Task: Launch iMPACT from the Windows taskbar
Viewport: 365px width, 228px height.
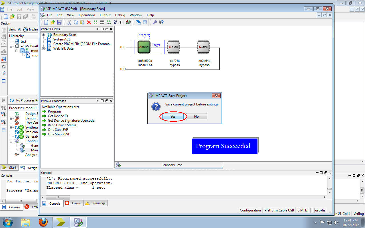Action: click(x=78, y=222)
